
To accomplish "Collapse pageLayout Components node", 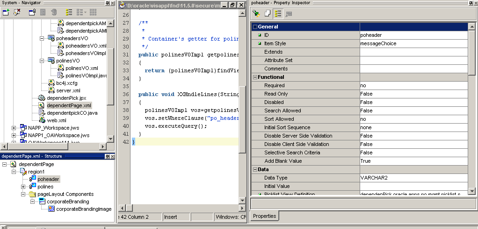I will click(x=23, y=194).
